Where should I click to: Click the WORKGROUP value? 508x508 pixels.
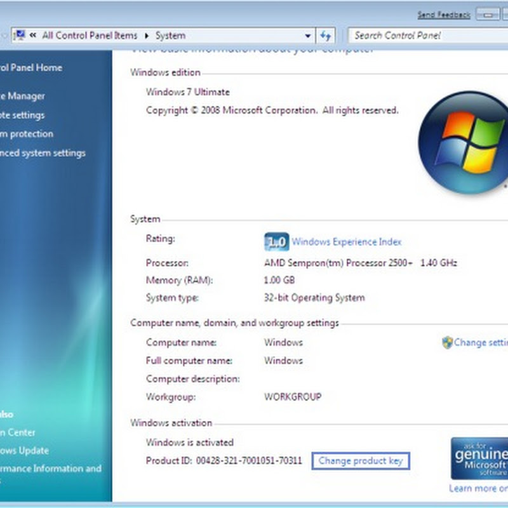coord(293,396)
